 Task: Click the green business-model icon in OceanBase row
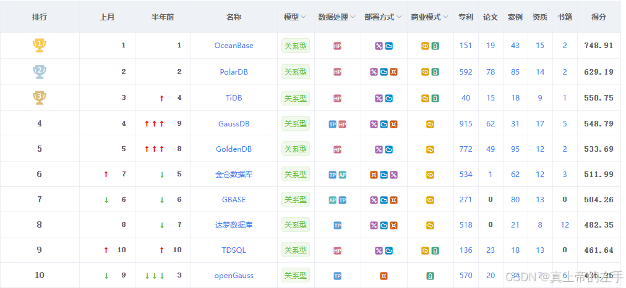(435, 46)
